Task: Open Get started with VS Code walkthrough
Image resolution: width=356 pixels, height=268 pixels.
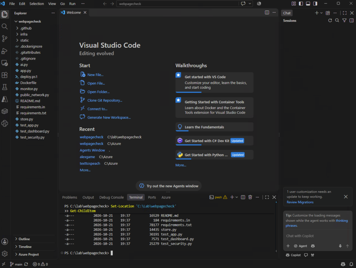Action: click(x=214, y=82)
